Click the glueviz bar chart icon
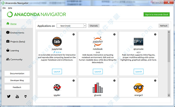 click(x=98, y=88)
